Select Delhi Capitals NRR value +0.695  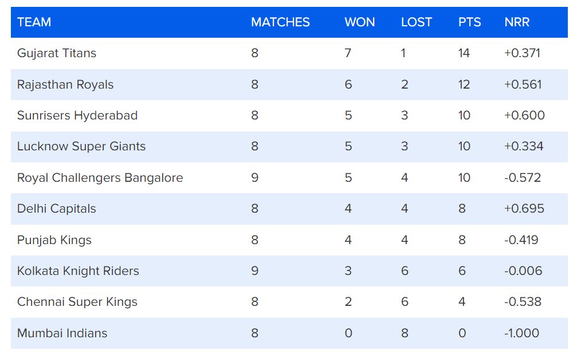tap(524, 209)
